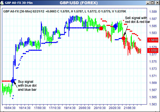The height and width of the screenshot is (112, 160).
Task: Click the AIQ app icon in title bar
Action: 2,3
